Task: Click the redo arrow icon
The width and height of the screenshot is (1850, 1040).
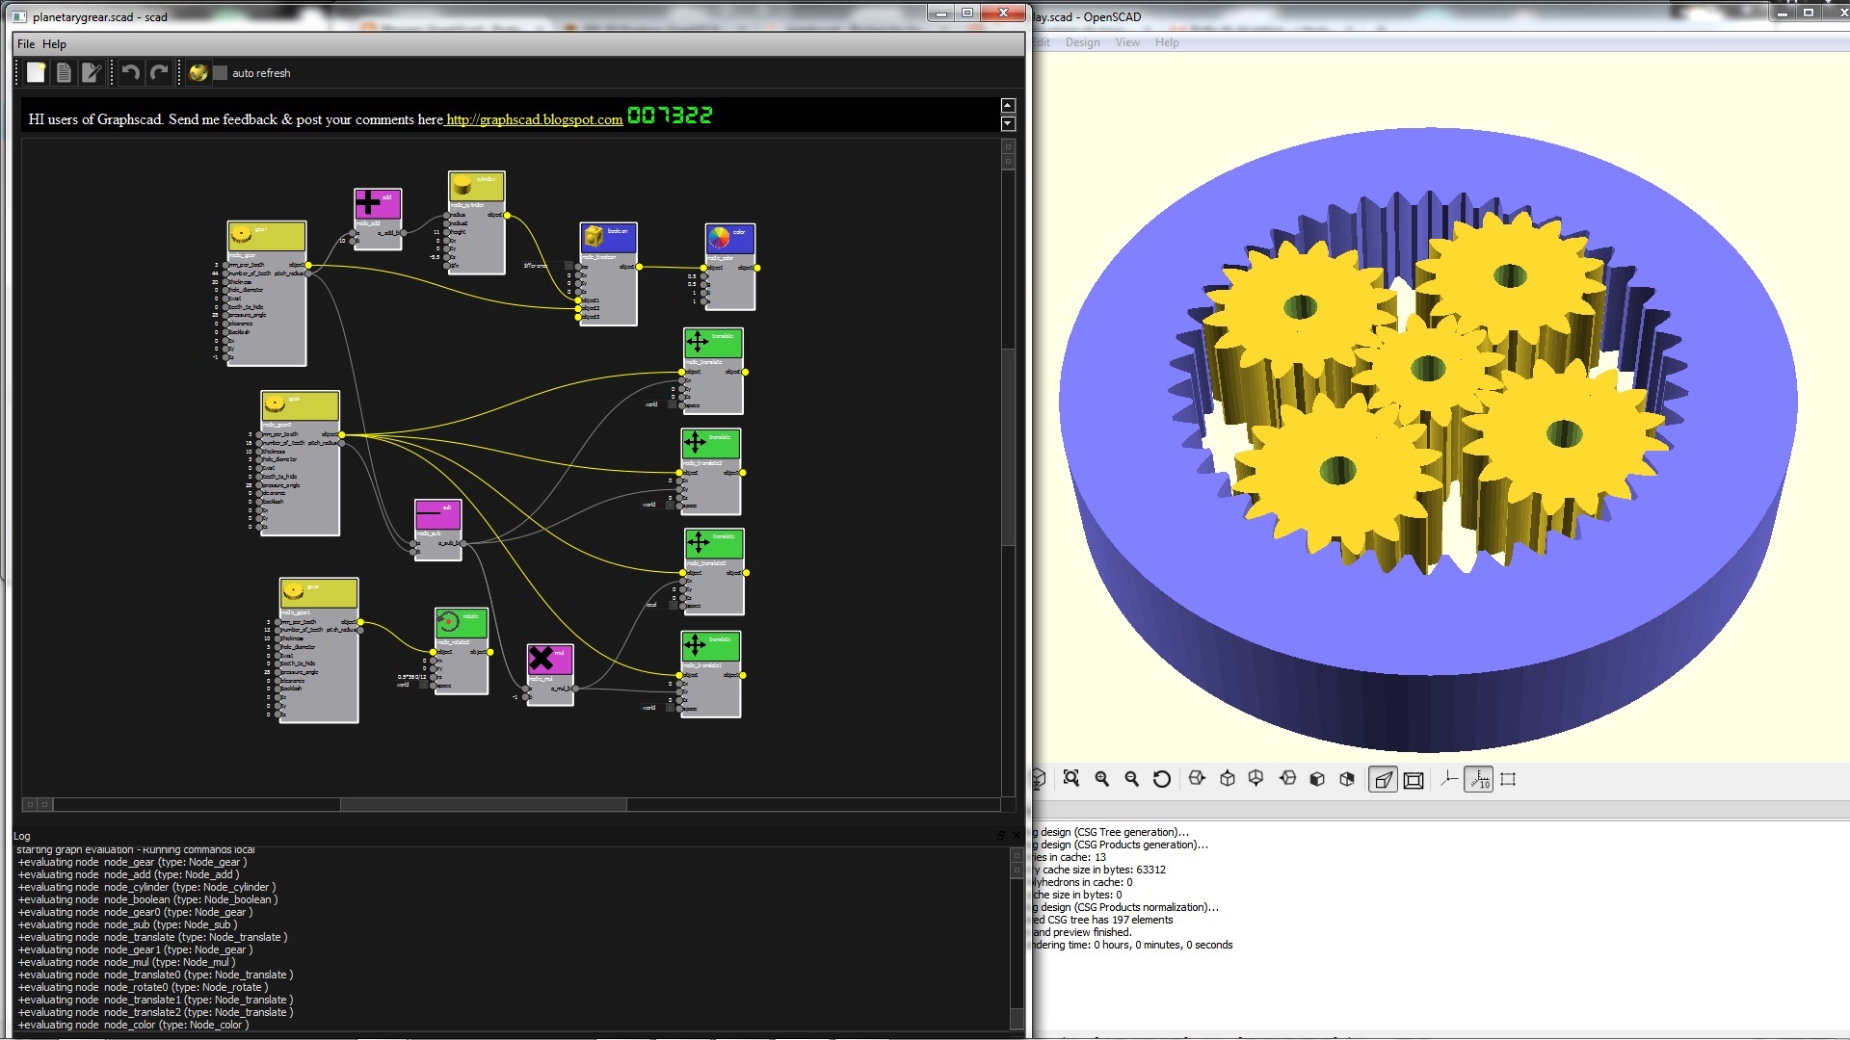Action: coord(160,72)
